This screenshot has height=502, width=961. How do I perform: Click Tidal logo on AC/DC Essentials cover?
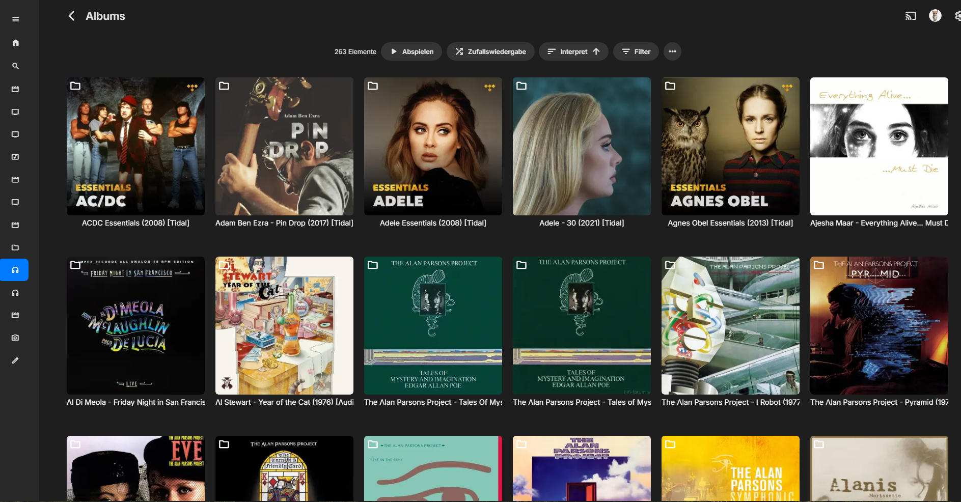192,87
